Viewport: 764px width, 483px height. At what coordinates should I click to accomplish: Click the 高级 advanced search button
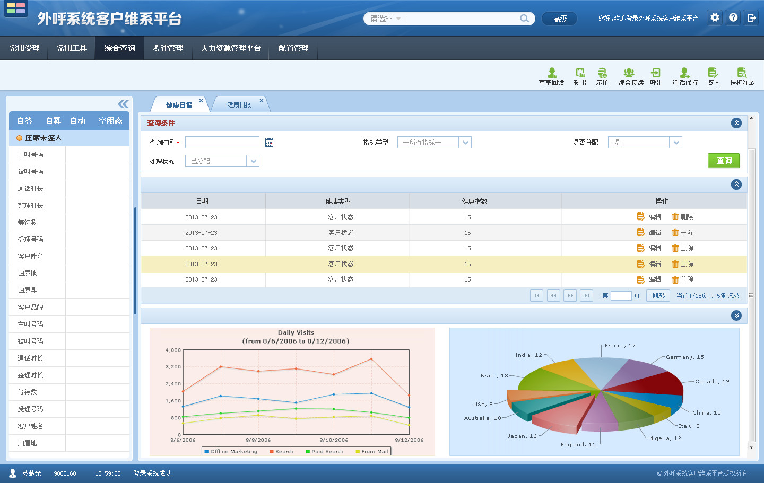pos(559,19)
